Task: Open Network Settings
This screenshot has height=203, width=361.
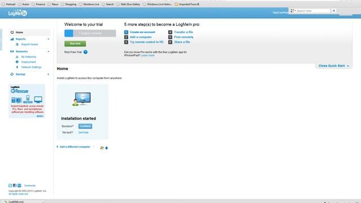Action: point(32,67)
